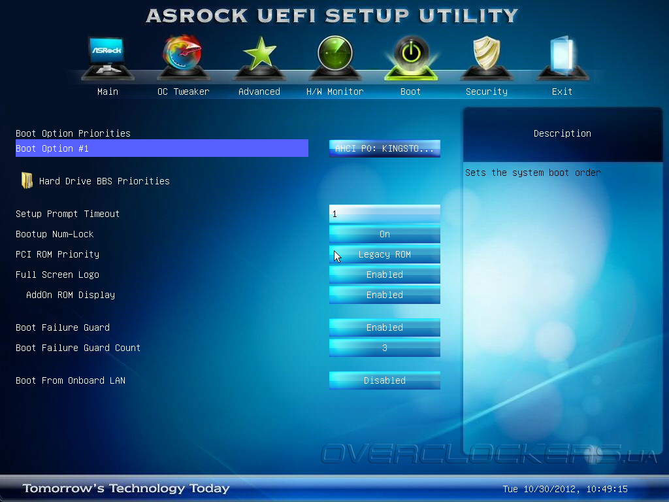The image size is (669, 502).
Task: Toggle Boot From Onboard LAN Disabled value
Action: click(384, 380)
